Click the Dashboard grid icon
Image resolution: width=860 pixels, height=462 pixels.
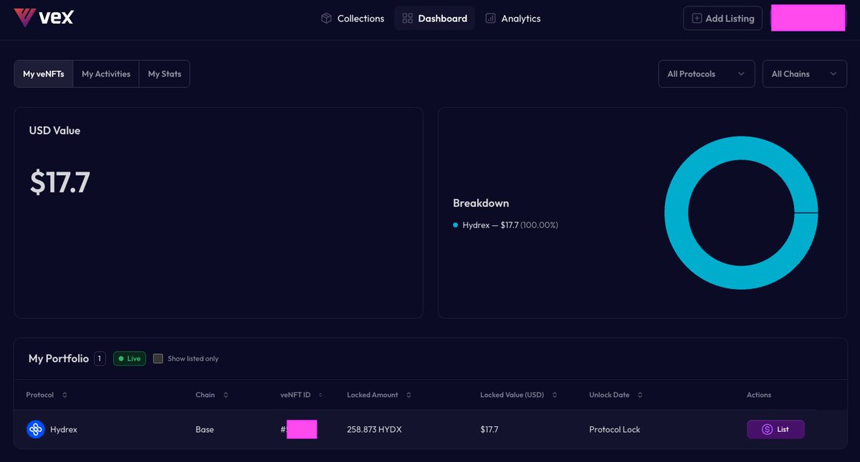[407, 19]
